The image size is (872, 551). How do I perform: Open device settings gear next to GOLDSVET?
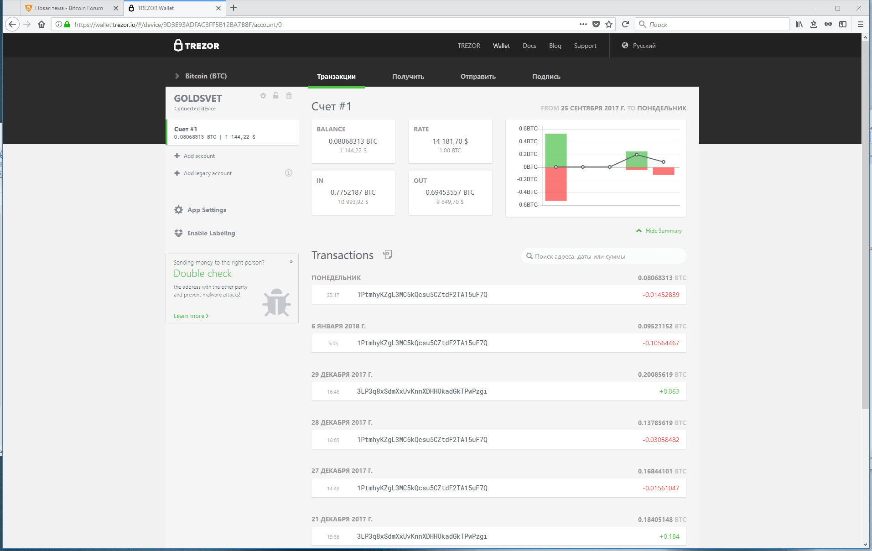(263, 96)
